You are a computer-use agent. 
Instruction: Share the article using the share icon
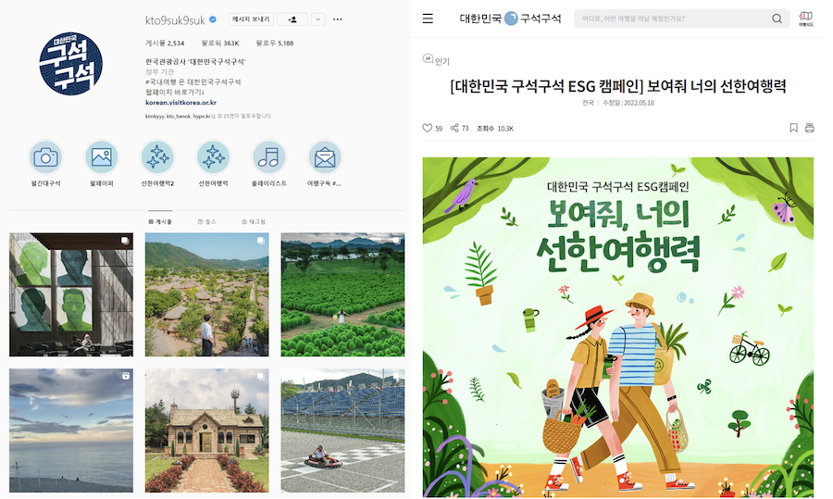(x=454, y=128)
